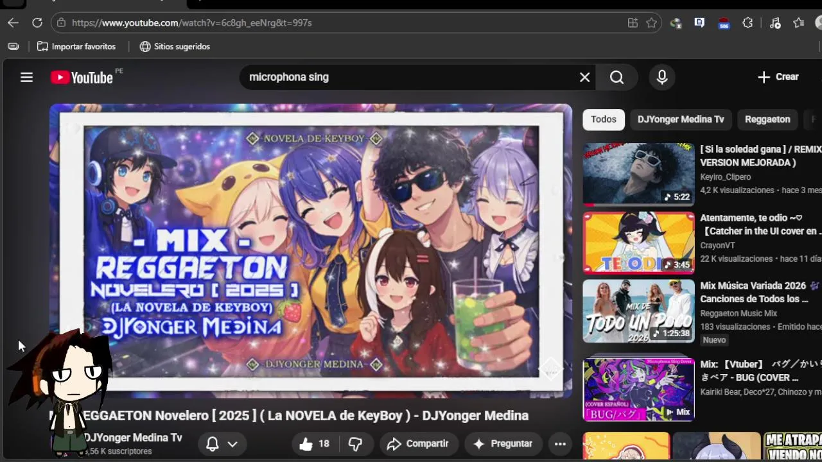Screen dimensions: 822x462
Task: View site information lock icon
Action: pyautogui.click(x=61, y=22)
